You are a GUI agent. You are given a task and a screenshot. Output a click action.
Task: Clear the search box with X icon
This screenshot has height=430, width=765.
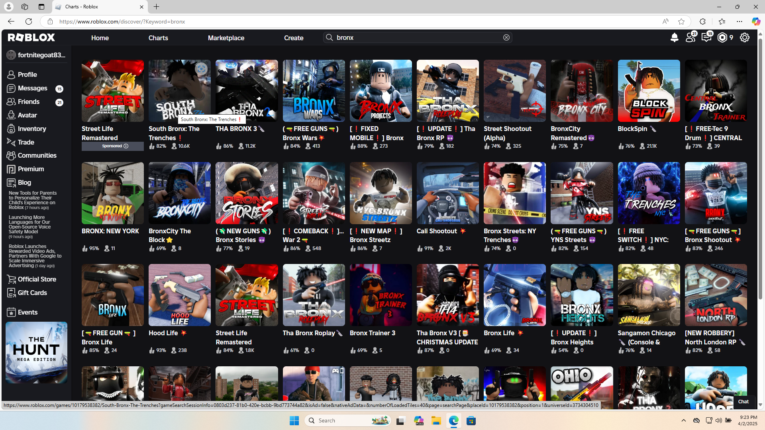click(x=506, y=37)
